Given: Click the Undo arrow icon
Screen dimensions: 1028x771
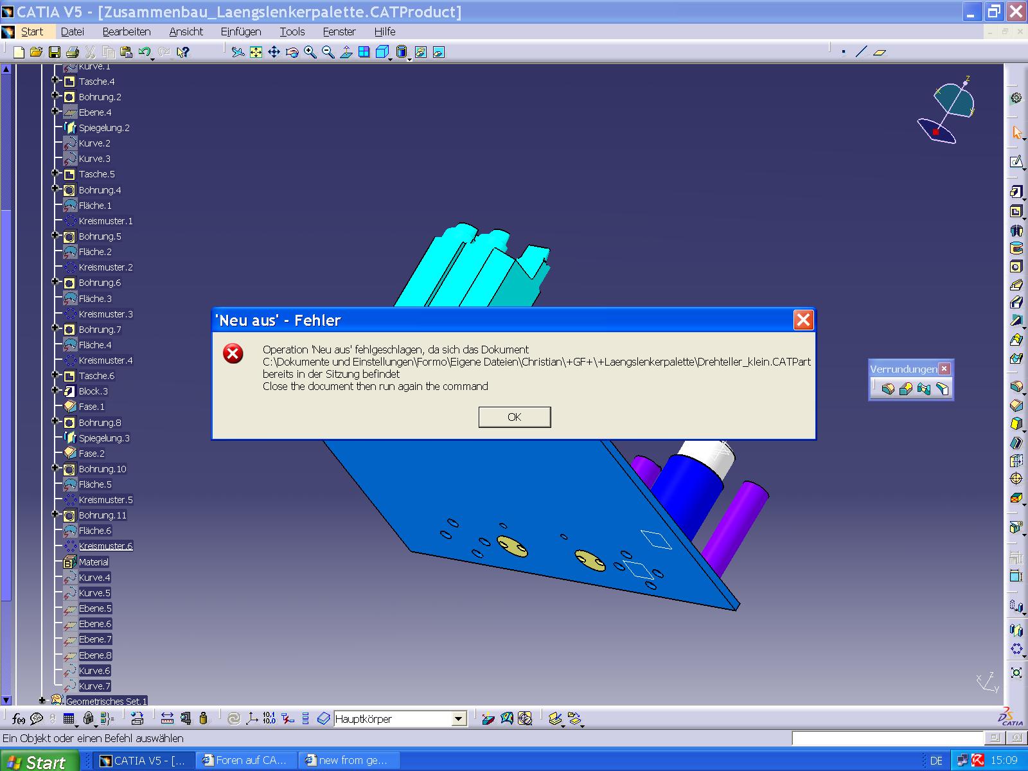Looking at the screenshot, I should (x=145, y=52).
